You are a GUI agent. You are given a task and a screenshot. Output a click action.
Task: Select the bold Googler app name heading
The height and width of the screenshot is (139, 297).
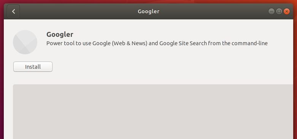coord(60,35)
